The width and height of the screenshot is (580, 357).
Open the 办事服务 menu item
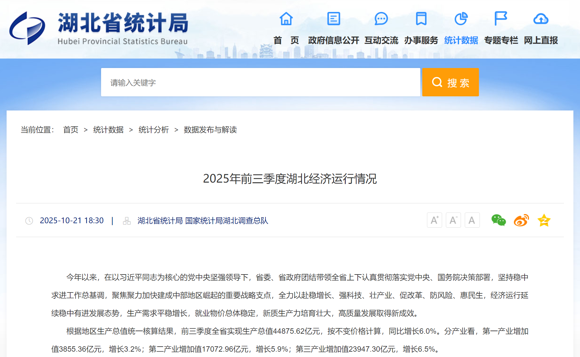click(421, 40)
